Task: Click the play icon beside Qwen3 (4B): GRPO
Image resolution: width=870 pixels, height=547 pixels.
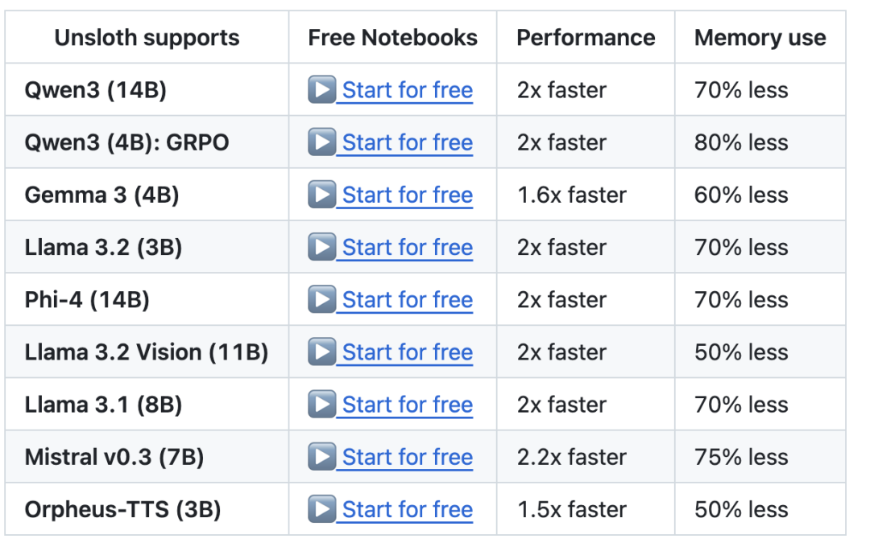Action: pyautogui.click(x=321, y=142)
